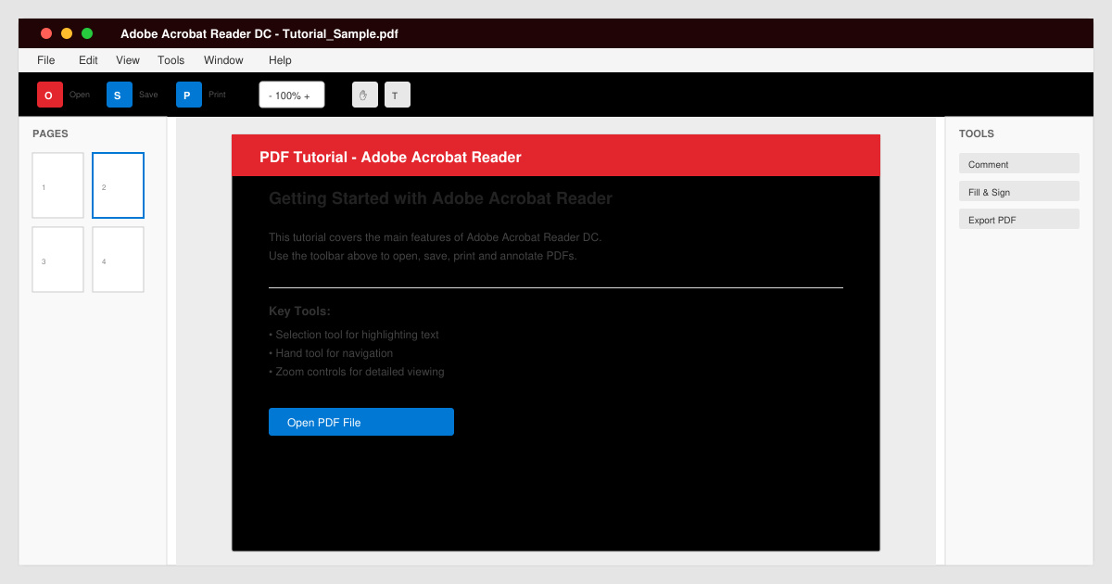1112x584 pixels.
Task: Open the File menu
Action: [46, 60]
